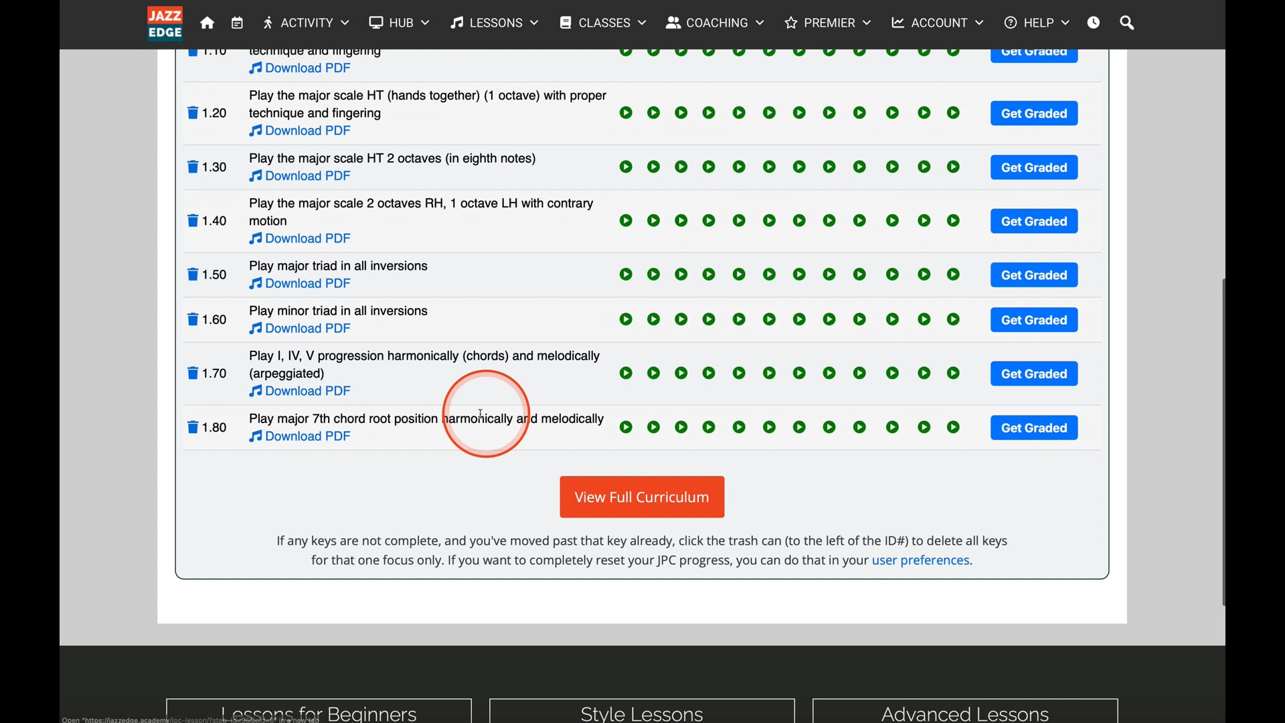Viewport: 1285px width, 723px height.
Task: Click View Full Curriculum button
Action: pos(642,496)
